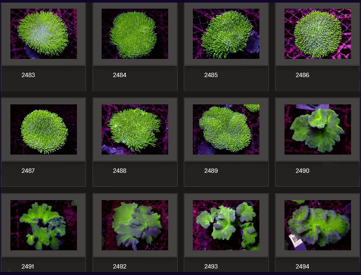This screenshot has height=275, width=361.
Task: Open coral thumbnail numbered 2492
Action: click(x=135, y=225)
